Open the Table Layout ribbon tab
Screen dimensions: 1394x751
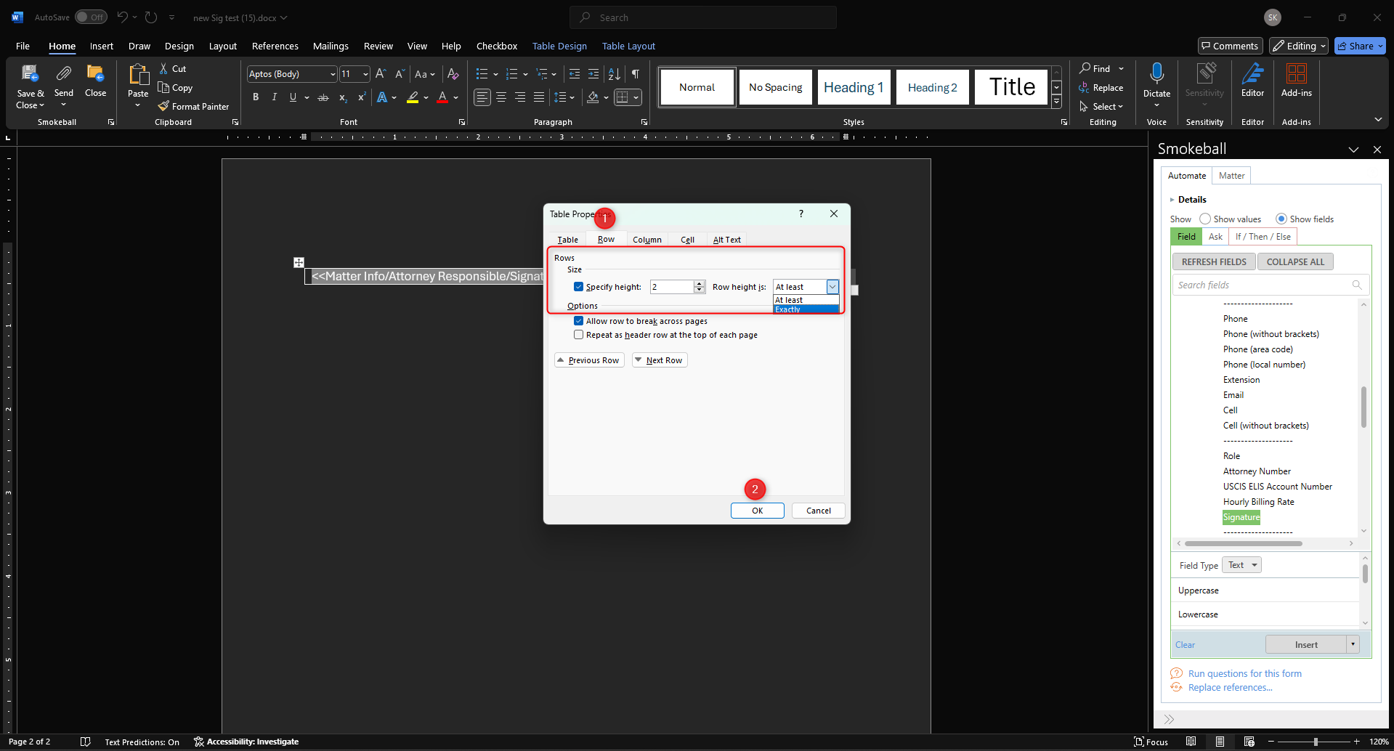point(628,46)
